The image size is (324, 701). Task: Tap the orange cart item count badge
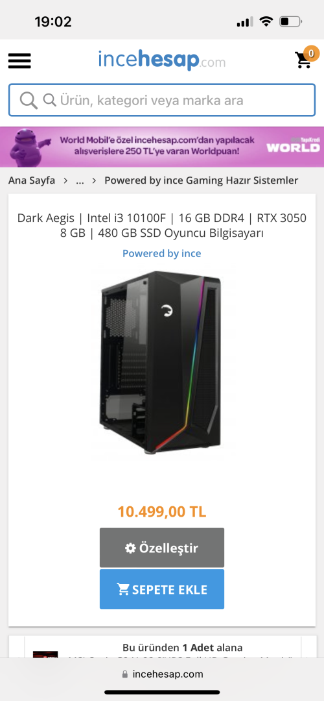(x=312, y=54)
